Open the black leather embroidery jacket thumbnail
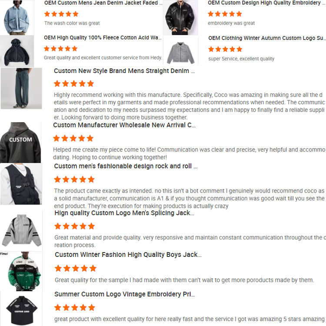Screen dimensions: 326x326 click(180, 17)
